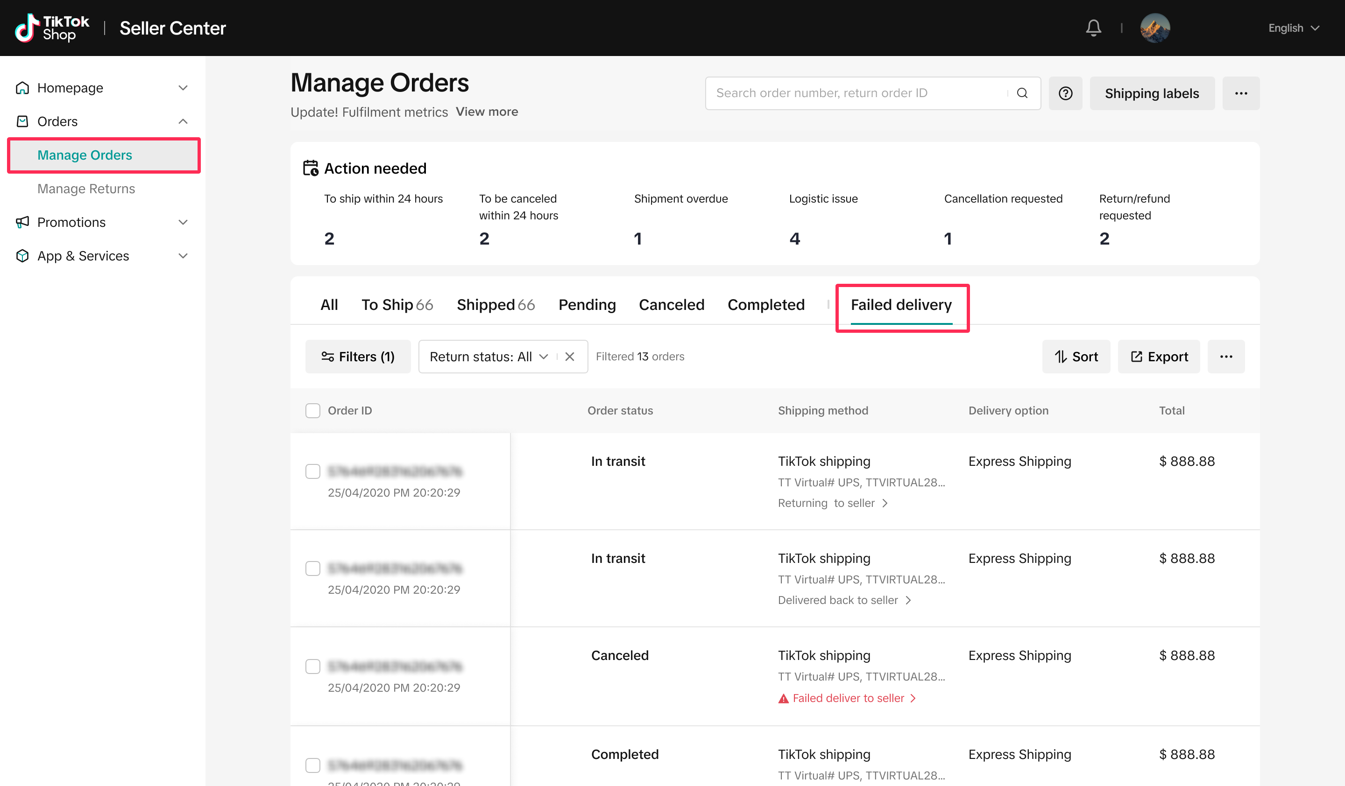Check the select-all Order ID checkbox
Viewport: 1345px width, 786px height.
[x=313, y=411]
